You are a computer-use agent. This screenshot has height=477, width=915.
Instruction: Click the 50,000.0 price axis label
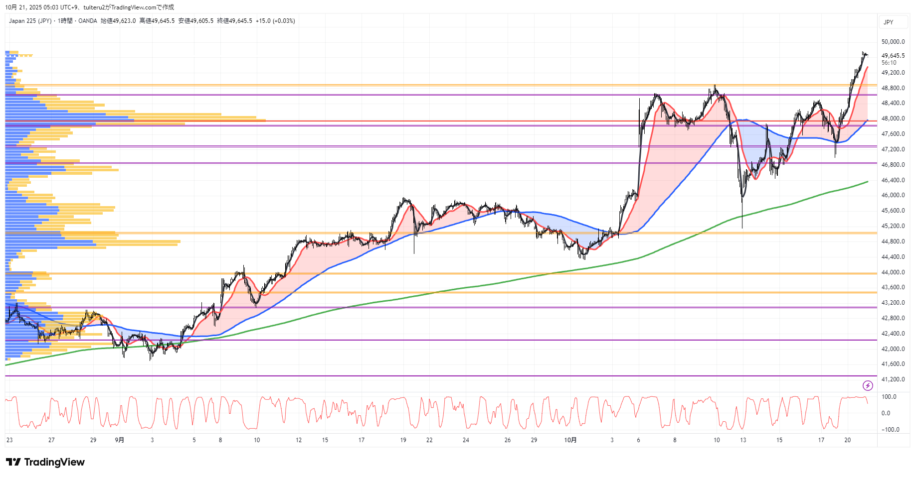[893, 42]
